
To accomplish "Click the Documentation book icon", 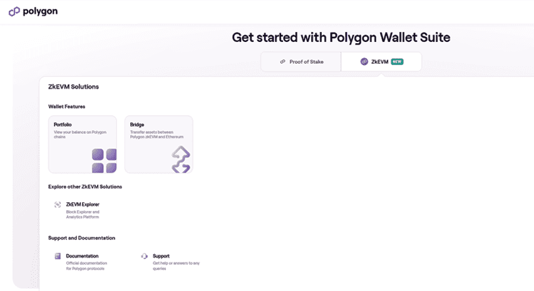I will 58,256.
